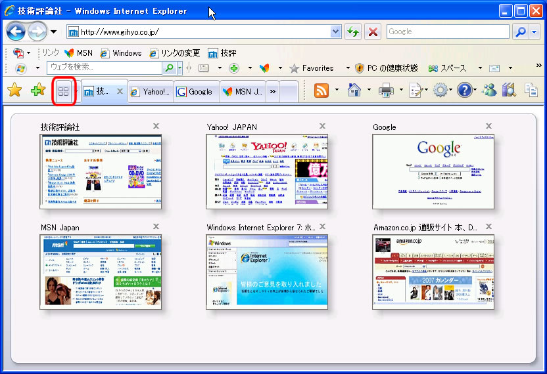Close the Yahoo! JAPAN thumbnail tab
Viewport: 547px width, 374px height.
pyautogui.click(x=322, y=126)
